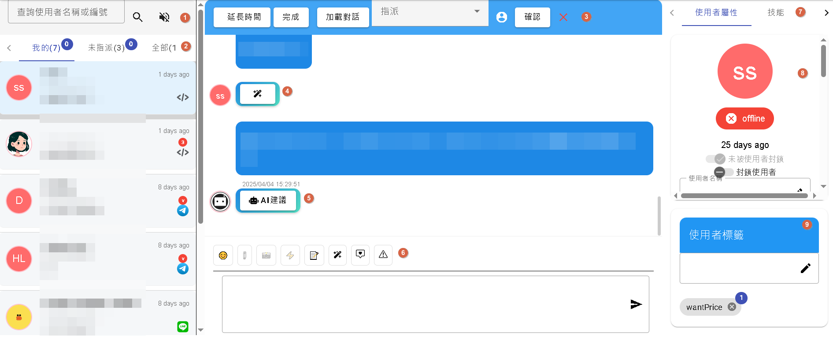This screenshot has height=347, width=833.
Task: Click the paperclip attachment icon
Action: point(244,255)
